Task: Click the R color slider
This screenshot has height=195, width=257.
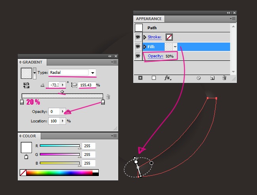Action: (60, 146)
